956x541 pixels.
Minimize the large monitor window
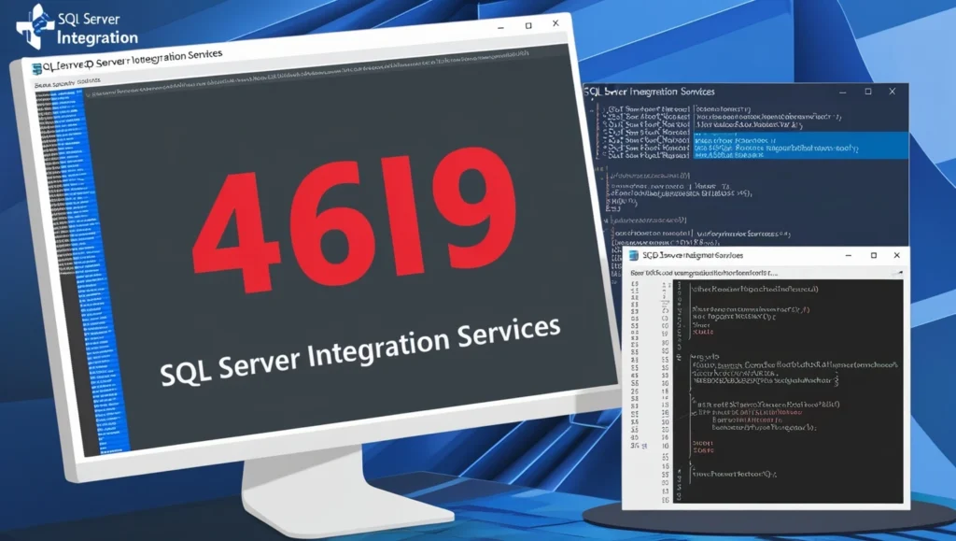point(500,28)
